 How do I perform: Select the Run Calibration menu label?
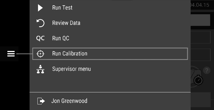[70, 53]
